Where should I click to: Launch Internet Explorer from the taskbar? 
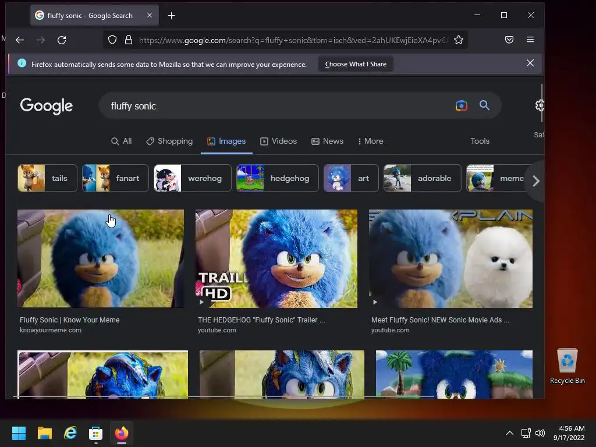(x=70, y=433)
